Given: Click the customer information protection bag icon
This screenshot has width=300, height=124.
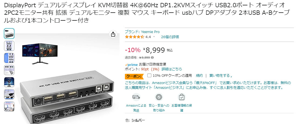Looking at the screenshot, I should tap(182, 97).
